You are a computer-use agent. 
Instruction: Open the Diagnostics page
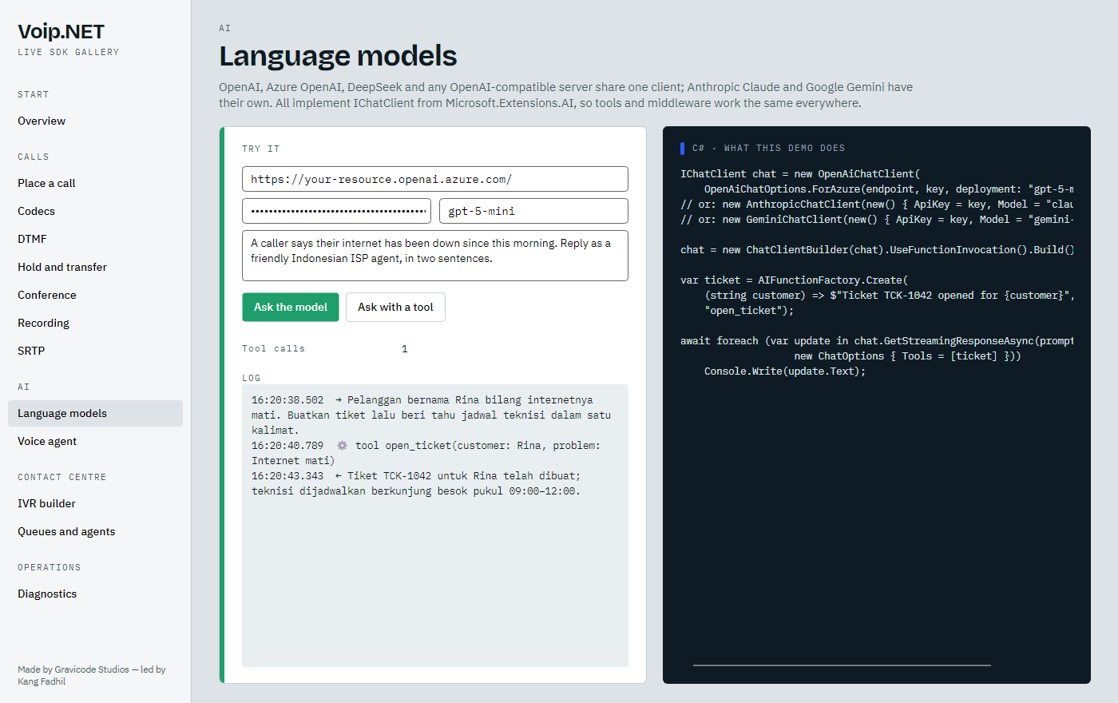coord(95,594)
